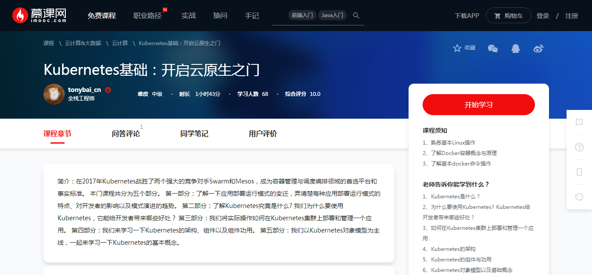
Task: Click the instructor badge next to tonybai_cn
Action: point(108,90)
